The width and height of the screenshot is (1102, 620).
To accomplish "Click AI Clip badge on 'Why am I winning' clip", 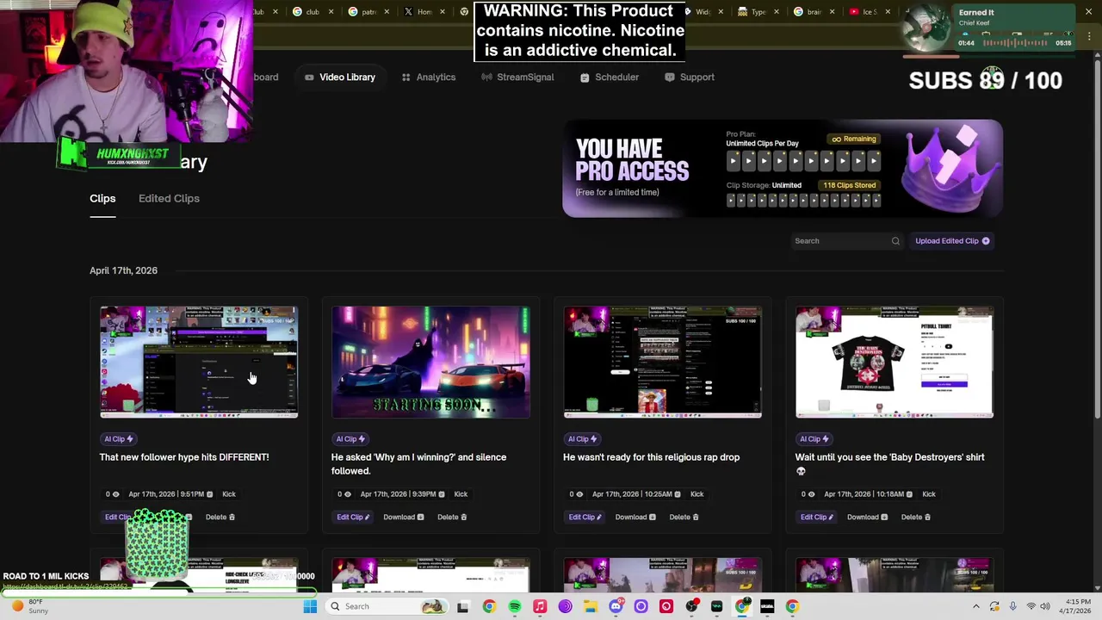I will click(350, 439).
